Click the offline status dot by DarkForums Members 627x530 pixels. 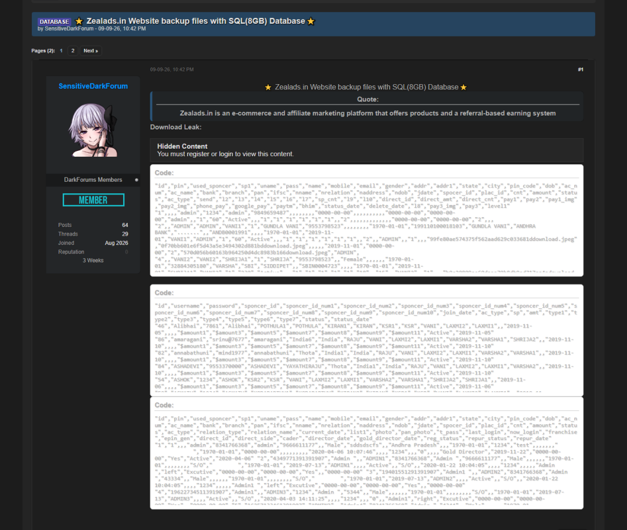[136, 180]
